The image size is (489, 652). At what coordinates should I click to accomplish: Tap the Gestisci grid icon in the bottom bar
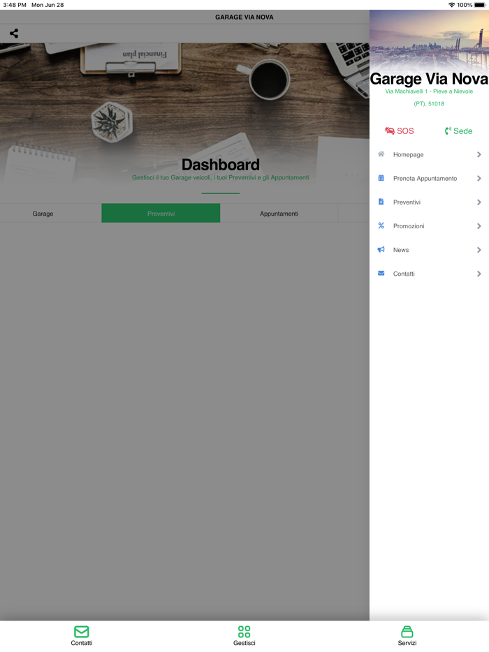(245, 632)
